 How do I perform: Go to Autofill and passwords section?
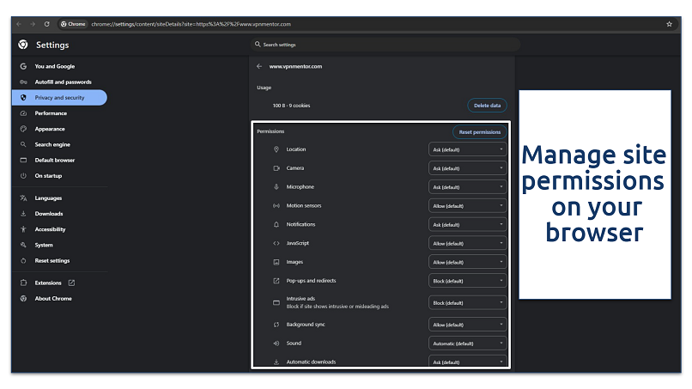click(63, 82)
